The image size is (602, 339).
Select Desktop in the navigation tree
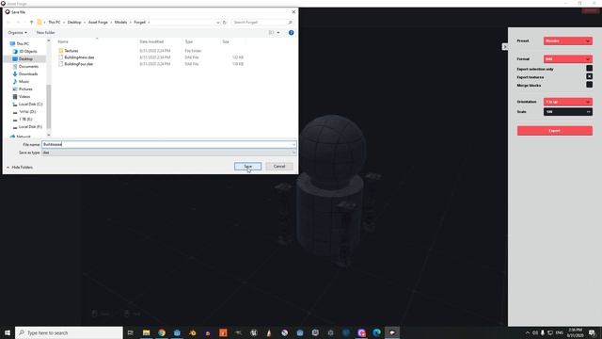point(25,58)
